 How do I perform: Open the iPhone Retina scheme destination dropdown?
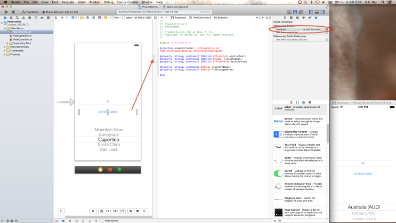tap(60, 12)
